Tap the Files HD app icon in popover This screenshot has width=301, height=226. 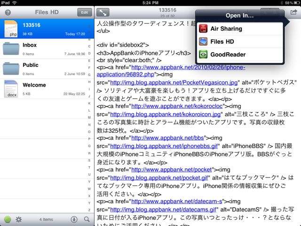coord(203,41)
